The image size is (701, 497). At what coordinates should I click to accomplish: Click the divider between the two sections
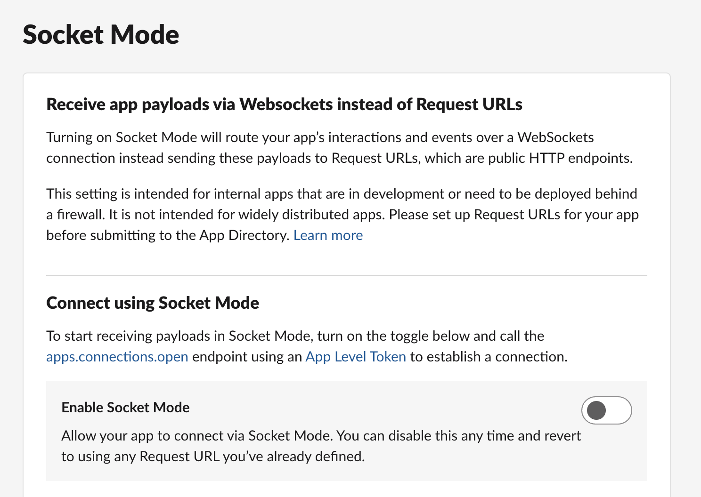tap(347, 274)
